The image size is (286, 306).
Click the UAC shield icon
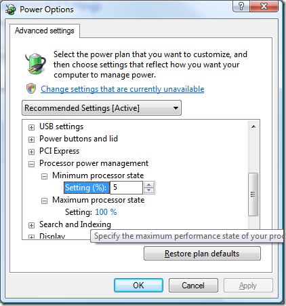tap(31, 88)
